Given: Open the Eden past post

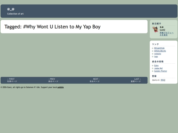Looking at the screenshot, I should coord(156,65).
